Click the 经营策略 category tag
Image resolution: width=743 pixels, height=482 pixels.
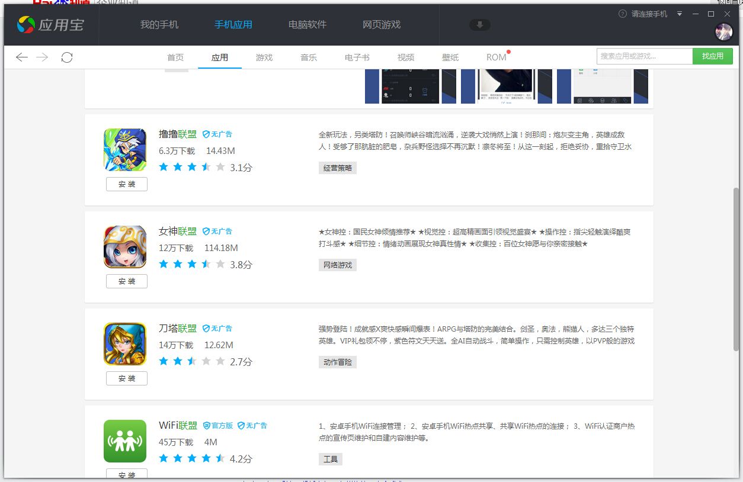[337, 168]
